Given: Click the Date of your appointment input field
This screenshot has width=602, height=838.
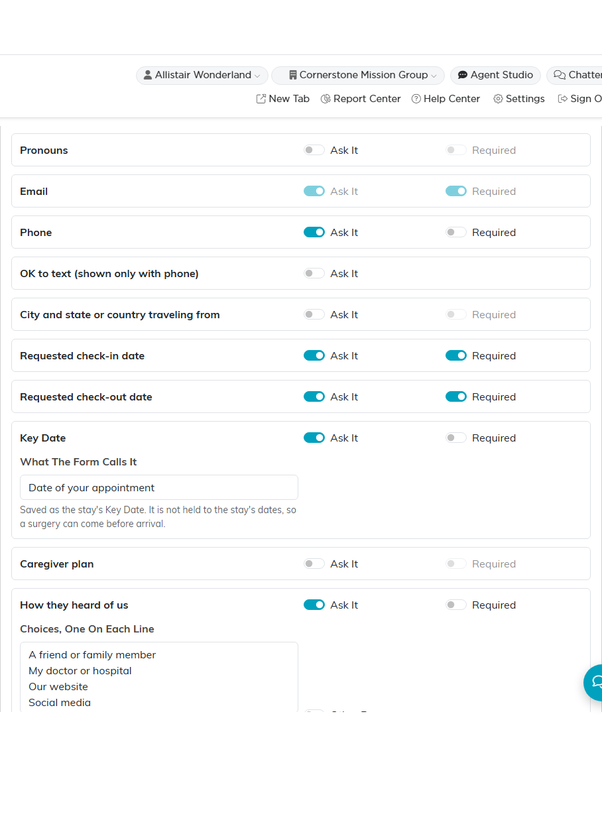Looking at the screenshot, I should tap(159, 487).
